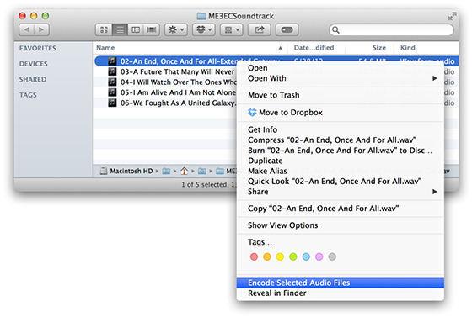
Task: Select file 03-A Future That Many Will Never
Action: [177, 71]
